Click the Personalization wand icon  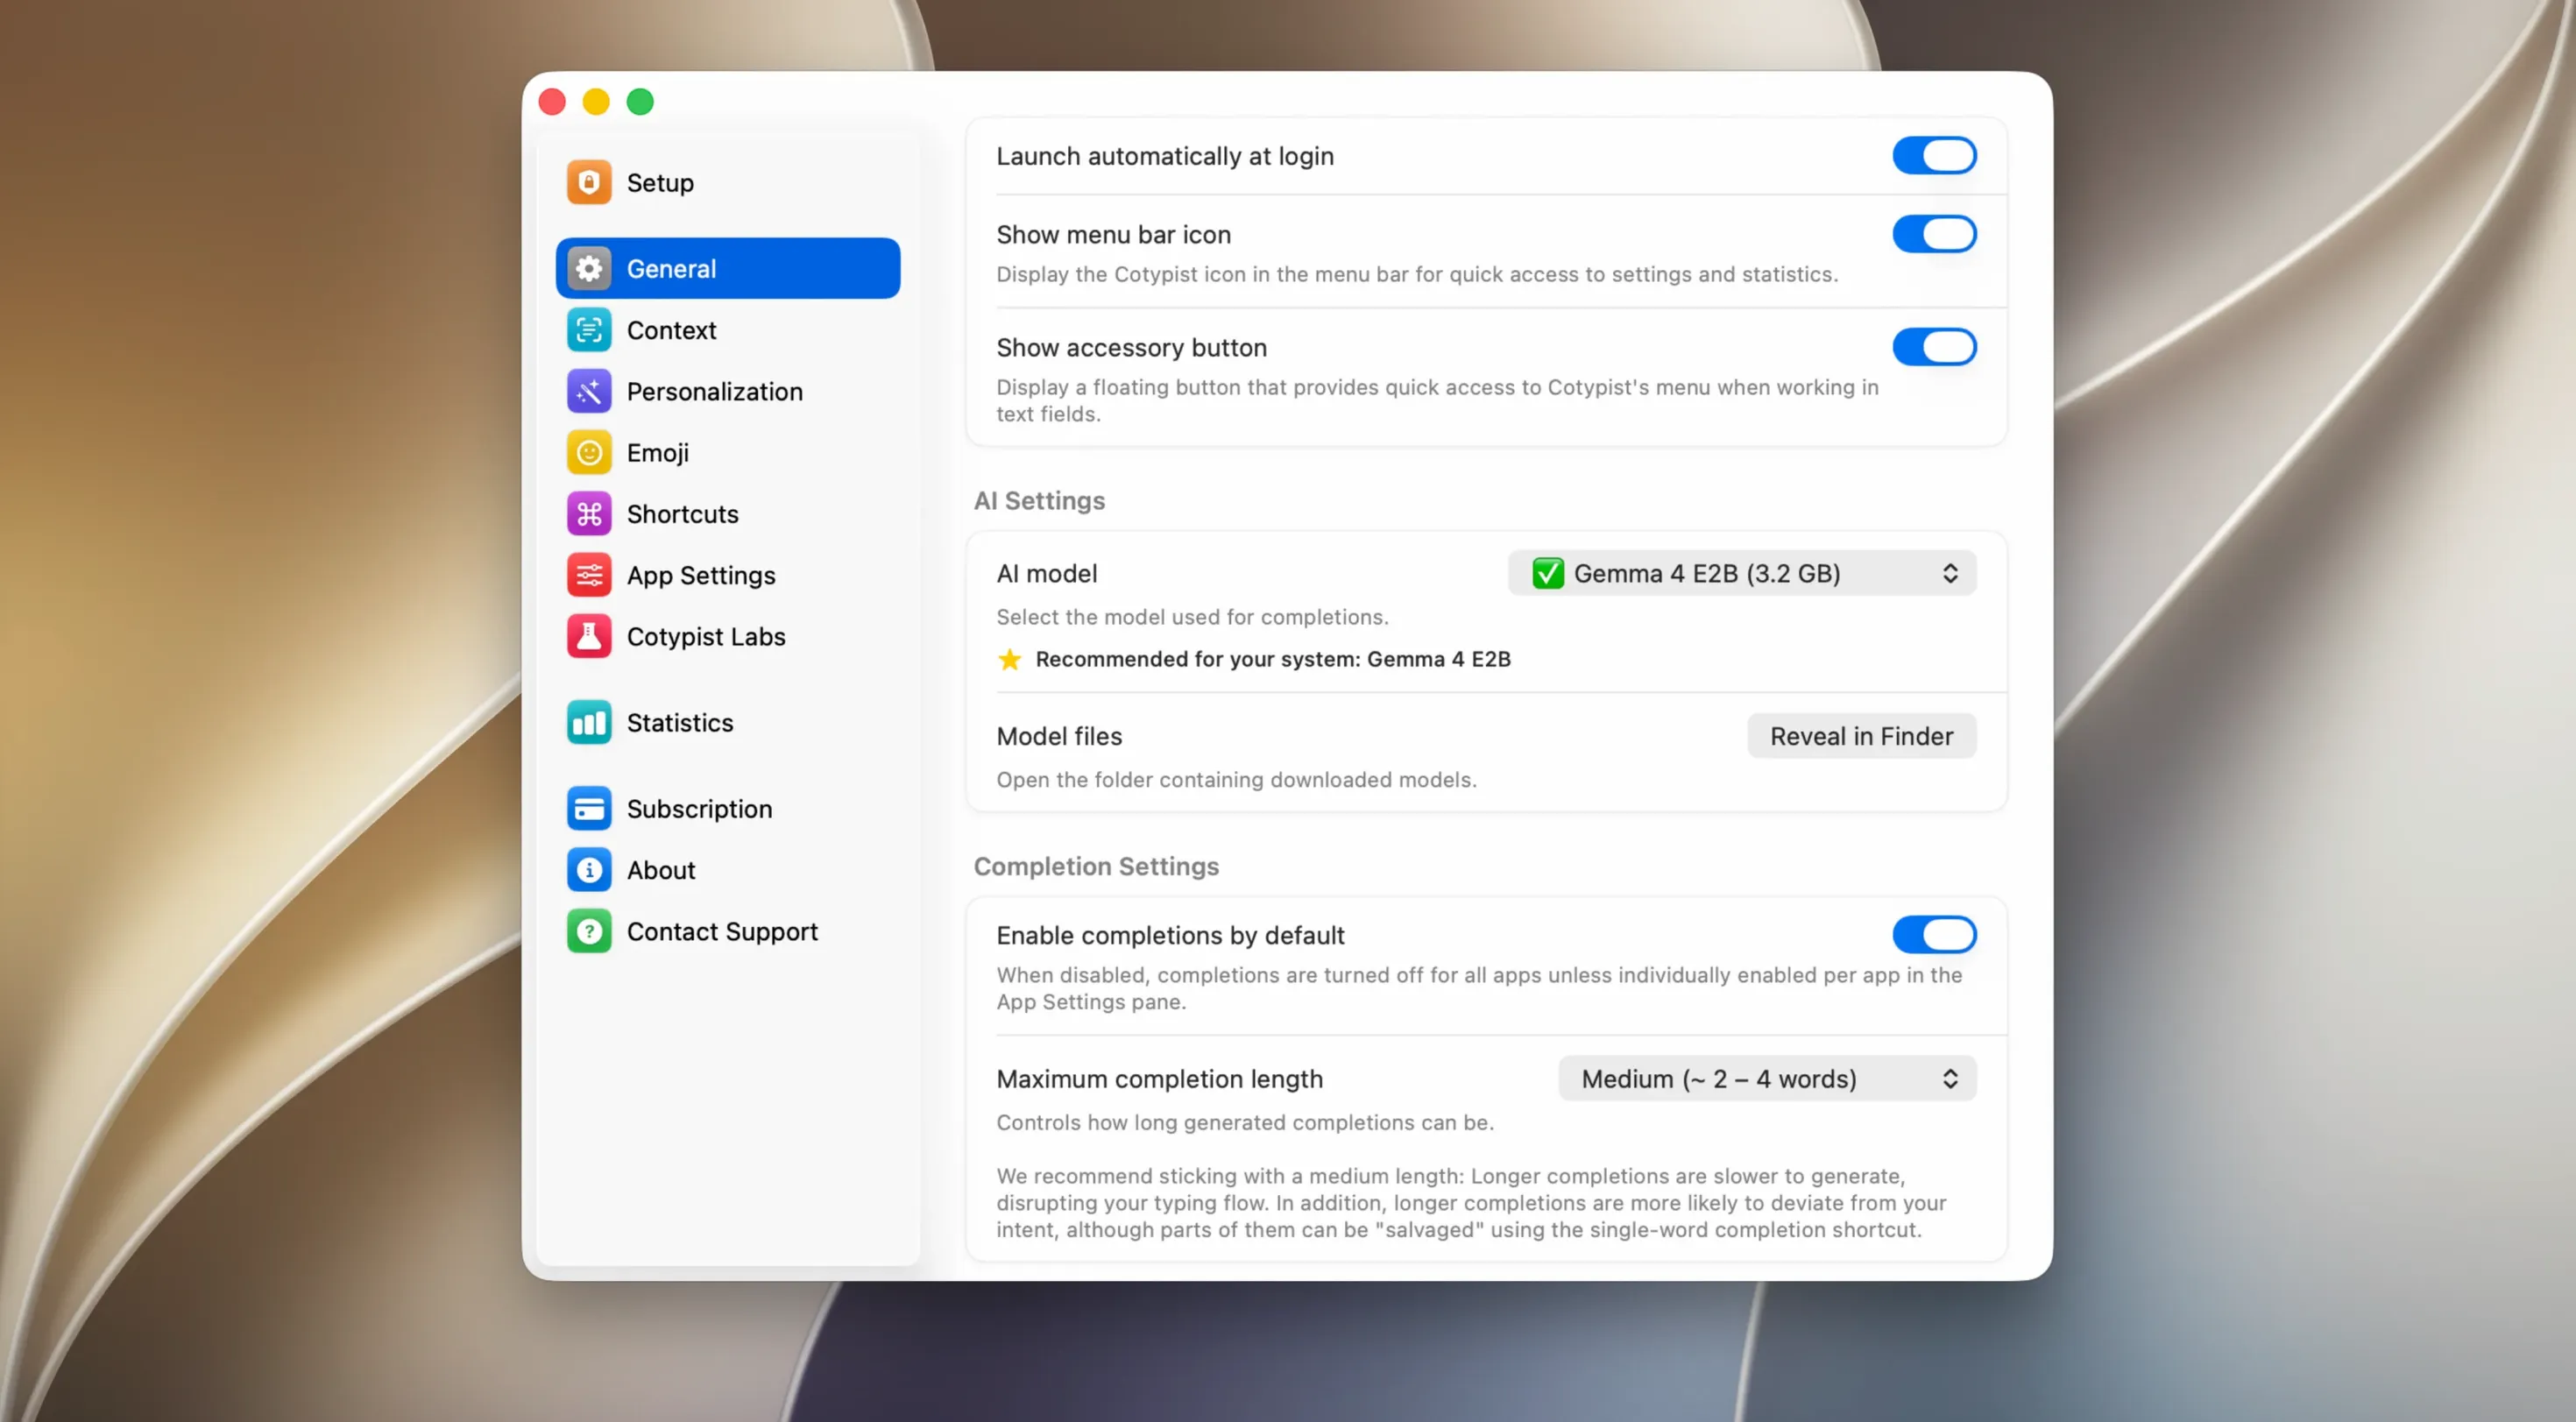pos(589,392)
